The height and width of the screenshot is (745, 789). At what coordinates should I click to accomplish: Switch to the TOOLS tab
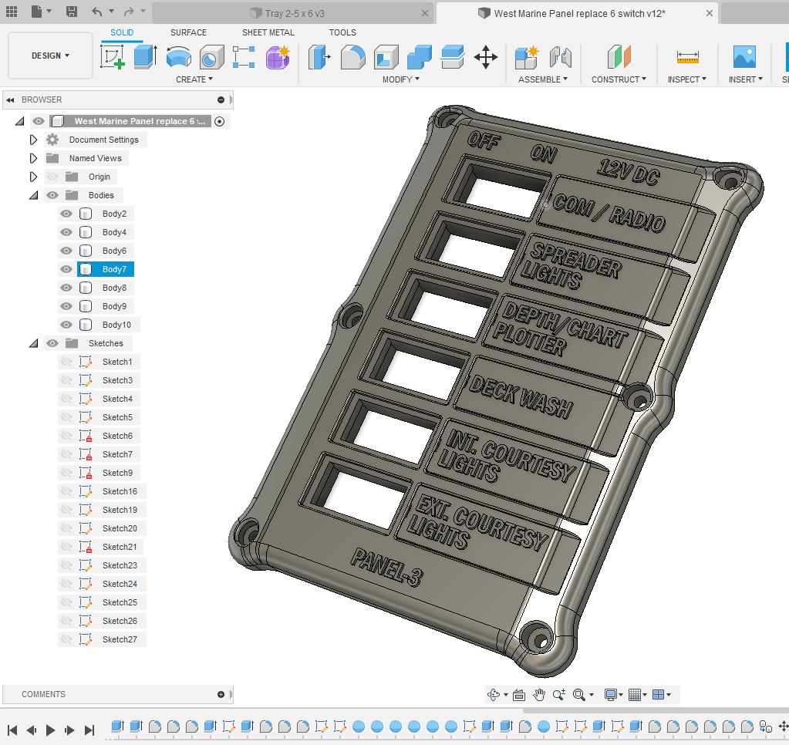click(x=342, y=32)
